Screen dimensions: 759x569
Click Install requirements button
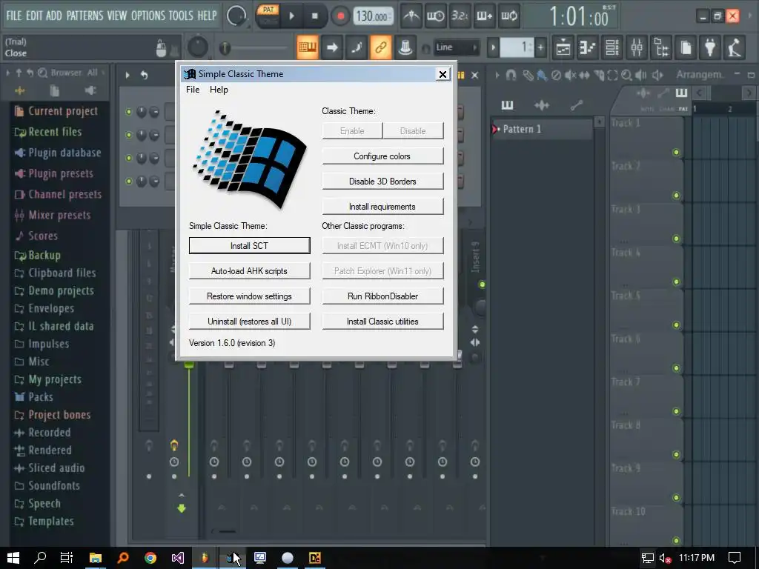pyautogui.click(x=382, y=207)
